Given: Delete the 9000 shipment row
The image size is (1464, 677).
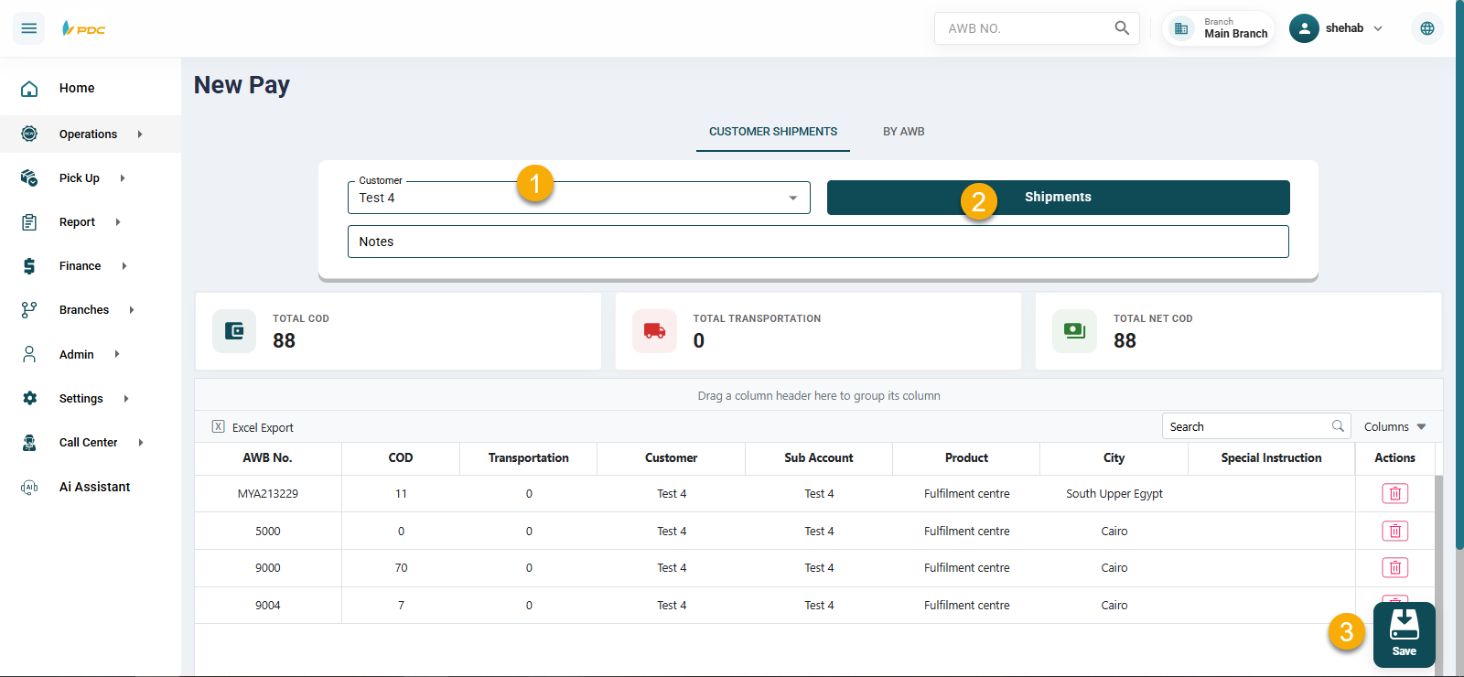Looking at the screenshot, I should click(1394, 568).
